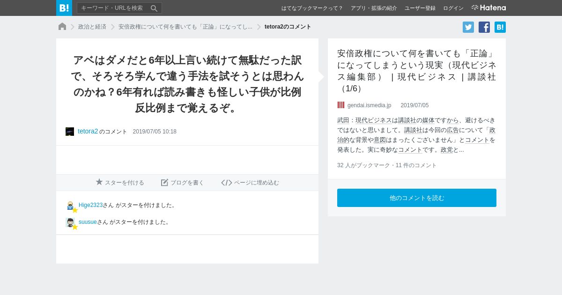The image size is (562, 295).
Task: Open アプリ・拡張の紹介 link
Action: pyautogui.click(x=374, y=8)
